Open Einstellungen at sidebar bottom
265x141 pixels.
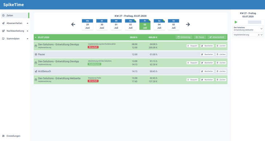(13, 136)
